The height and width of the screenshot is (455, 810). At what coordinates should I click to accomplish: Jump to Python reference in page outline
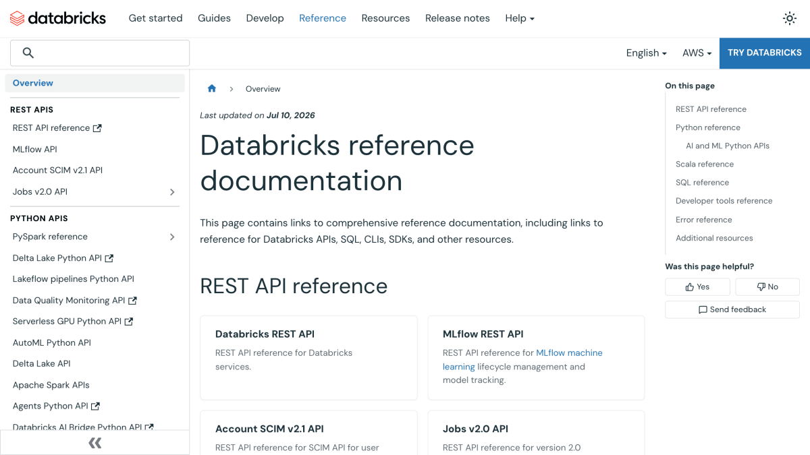tap(708, 127)
